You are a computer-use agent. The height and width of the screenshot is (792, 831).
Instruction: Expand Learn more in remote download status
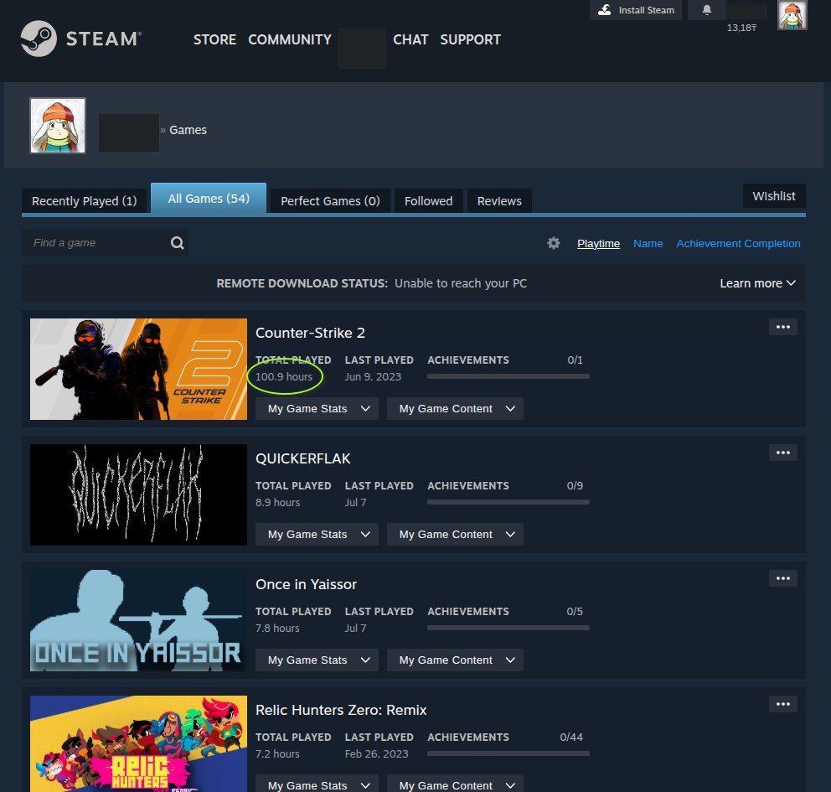(x=757, y=283)
